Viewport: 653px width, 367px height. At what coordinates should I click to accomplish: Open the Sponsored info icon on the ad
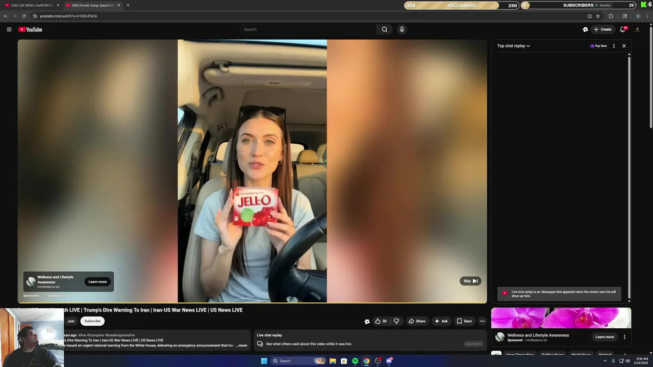pos(42,296)
